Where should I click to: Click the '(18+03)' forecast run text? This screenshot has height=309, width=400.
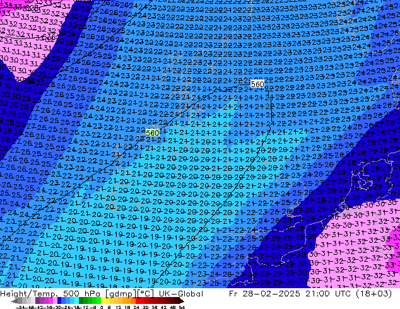(374, 294)
